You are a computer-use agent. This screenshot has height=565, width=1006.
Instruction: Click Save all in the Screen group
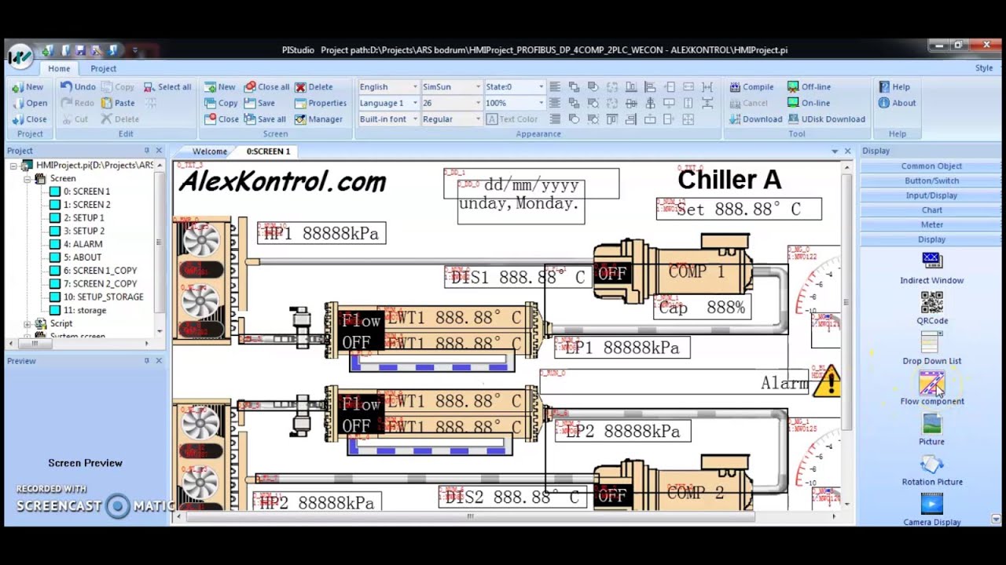(x=265, y=119)
